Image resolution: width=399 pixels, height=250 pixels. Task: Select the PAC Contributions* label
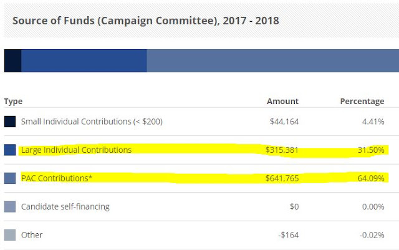tap(57, 178)
